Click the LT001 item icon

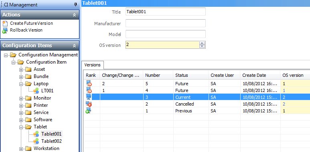pyautogui.click(x=36, y=91)
